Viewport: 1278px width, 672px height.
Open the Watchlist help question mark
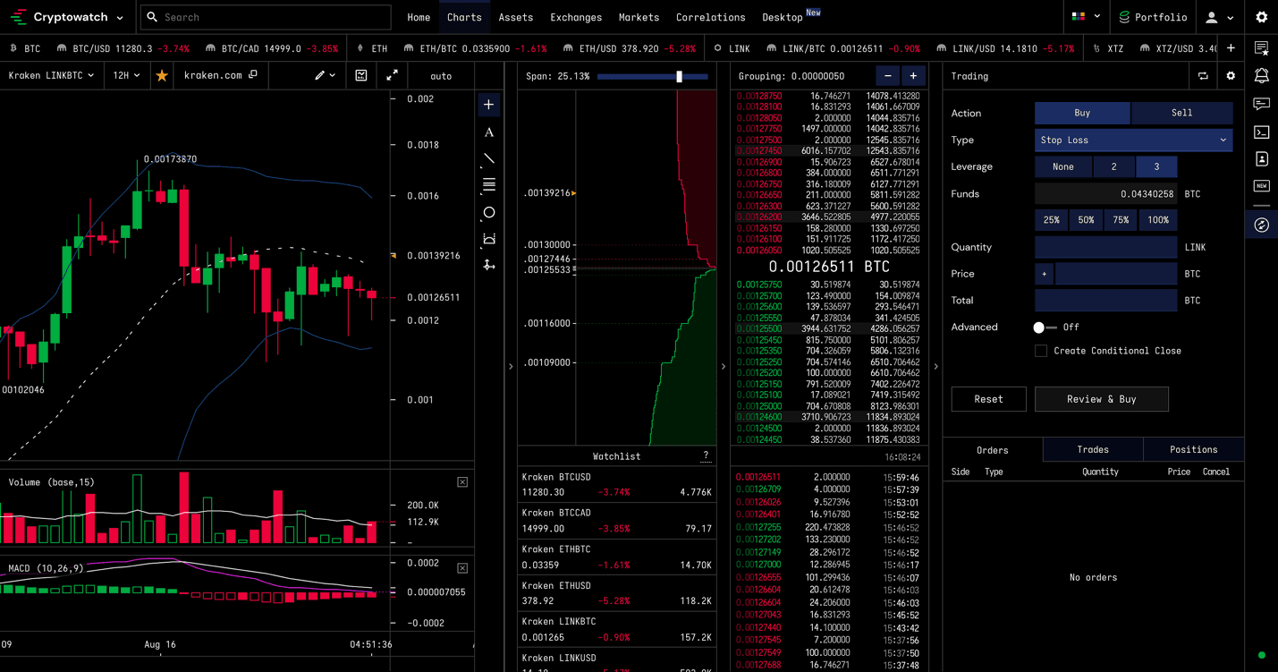(x=706, y=456)
